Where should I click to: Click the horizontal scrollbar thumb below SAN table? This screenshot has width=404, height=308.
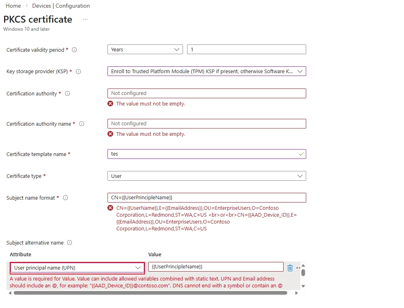[x=150, y=293]
